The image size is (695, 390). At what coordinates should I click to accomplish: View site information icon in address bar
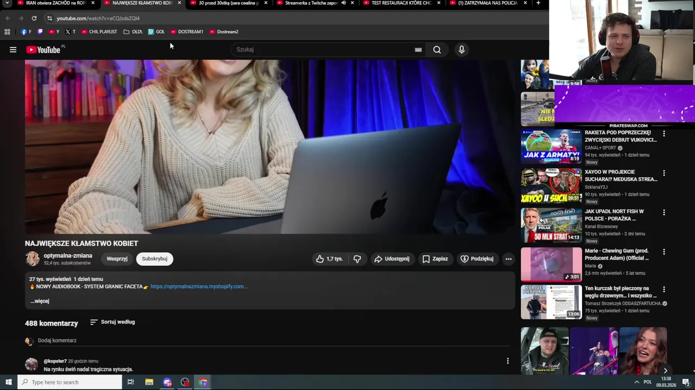[x=49, y=18]
